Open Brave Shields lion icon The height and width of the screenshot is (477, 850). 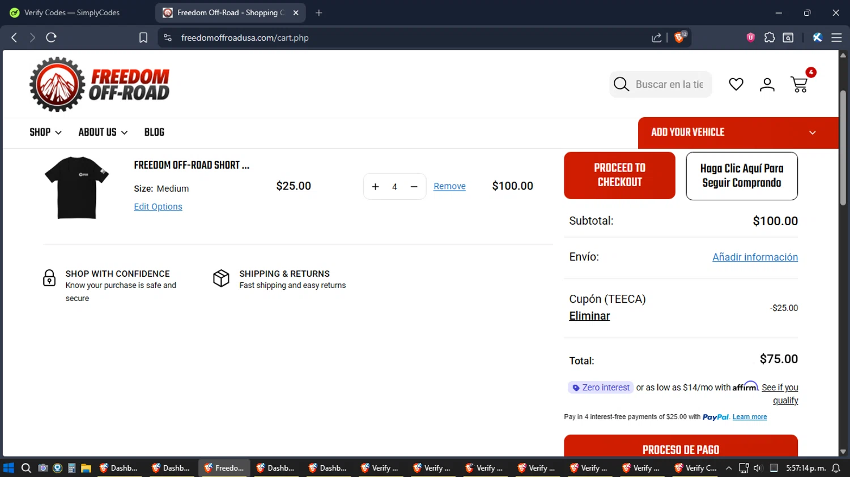tap(679, 37)
